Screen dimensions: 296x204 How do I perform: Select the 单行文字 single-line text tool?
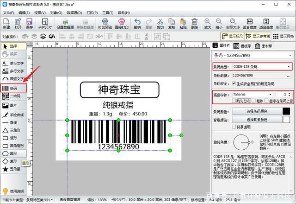pos(13,63)
